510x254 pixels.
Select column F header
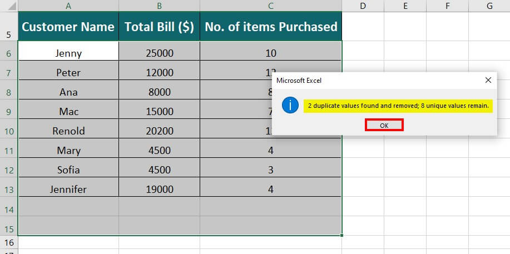tap(447, 6)
